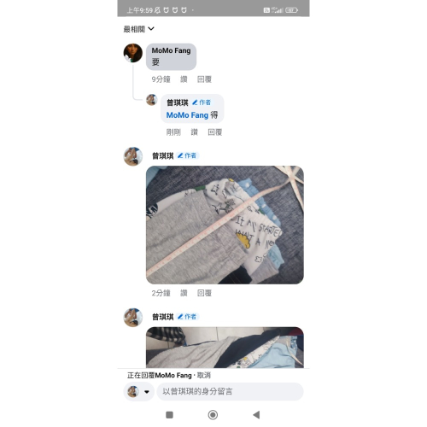This screenshot has width=427, height=427.
Task: Like 曾琪琪's reply with 讚
Action: tap(194, 132)
